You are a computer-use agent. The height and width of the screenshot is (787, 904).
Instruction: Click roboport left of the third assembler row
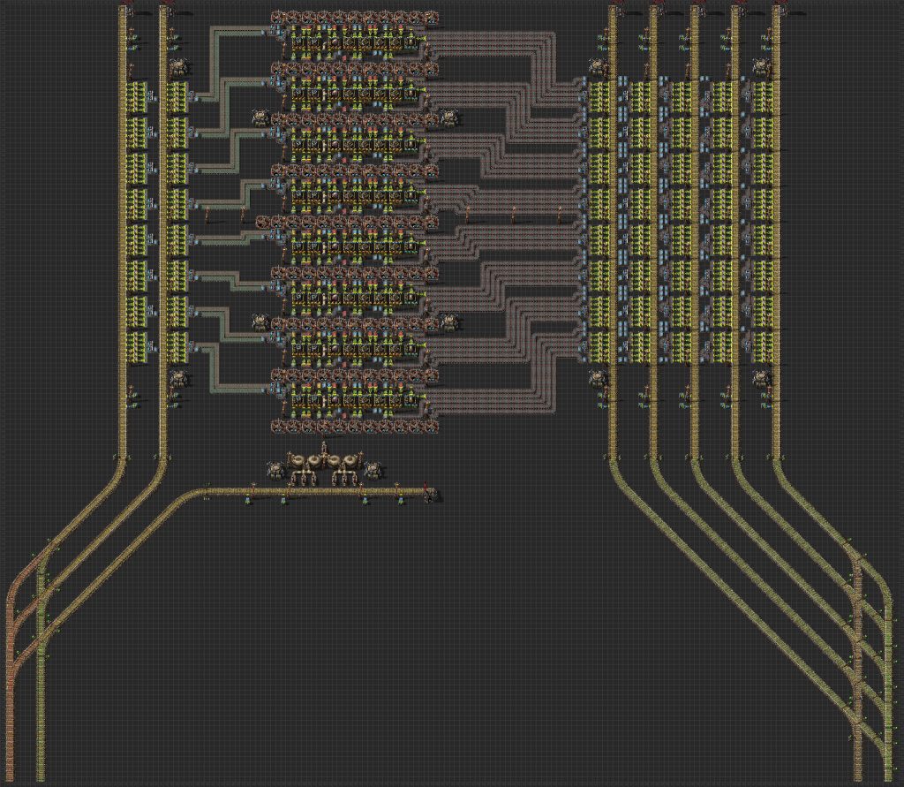coord(260,118)
